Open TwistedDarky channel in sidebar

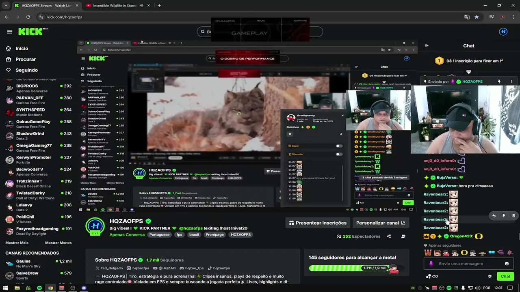[x=38, y=195]
